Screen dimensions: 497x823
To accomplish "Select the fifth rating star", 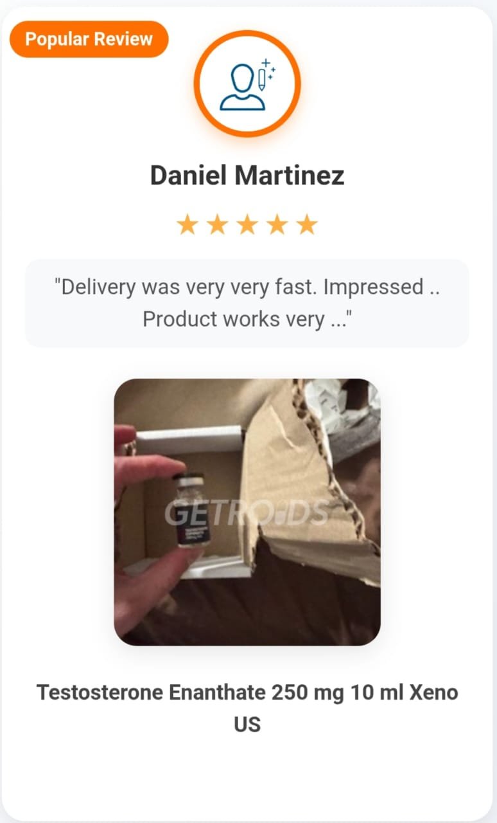I will point(308,225).
